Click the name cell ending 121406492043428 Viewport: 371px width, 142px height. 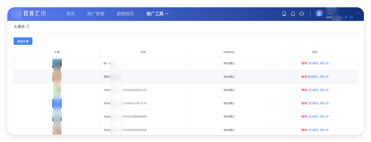tap(143, 130)
